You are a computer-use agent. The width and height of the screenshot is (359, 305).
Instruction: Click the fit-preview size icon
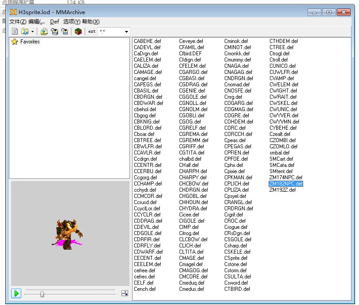point(125,293)
